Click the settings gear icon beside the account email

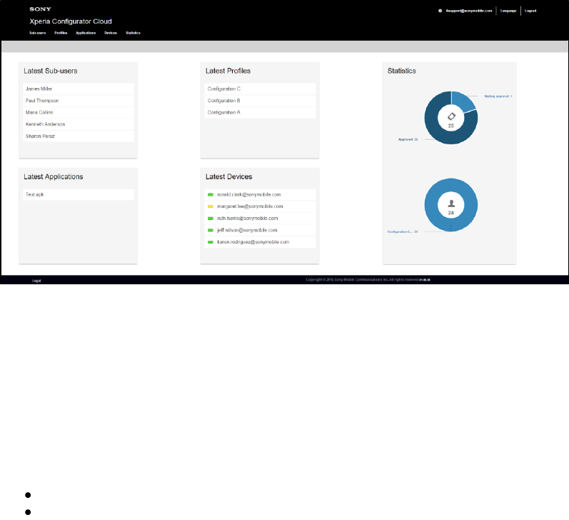pyautogui.click(x=440, y=11)
